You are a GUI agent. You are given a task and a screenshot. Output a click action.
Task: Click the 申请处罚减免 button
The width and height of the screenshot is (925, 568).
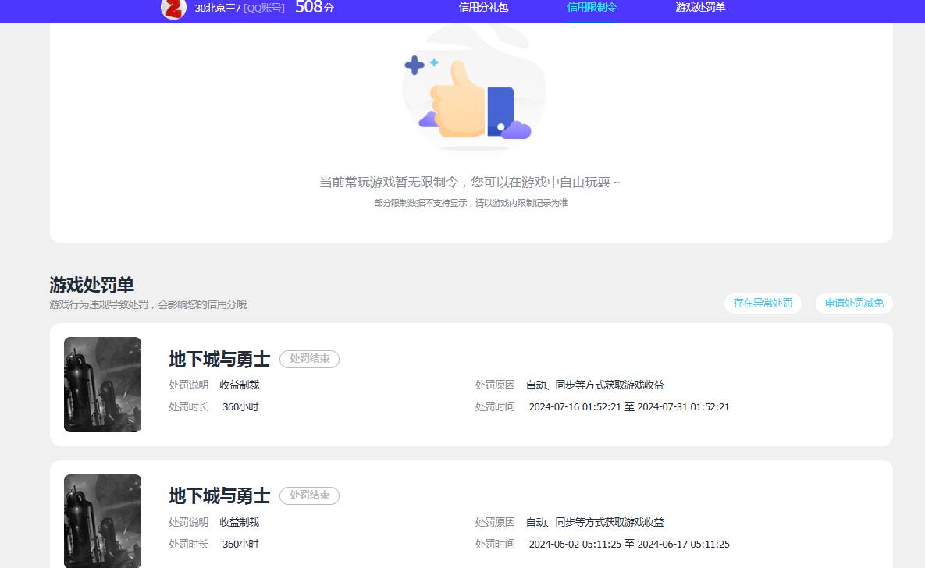pos(854,304)
